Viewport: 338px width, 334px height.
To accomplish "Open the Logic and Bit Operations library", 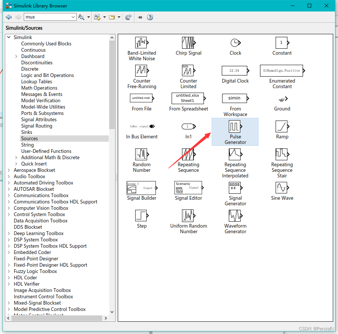I will pos(48,75).
